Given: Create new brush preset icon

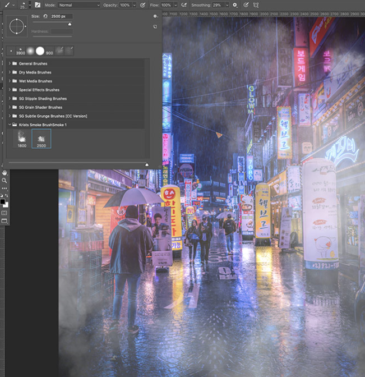Looking at the screenshot, I should pos(155,26).
